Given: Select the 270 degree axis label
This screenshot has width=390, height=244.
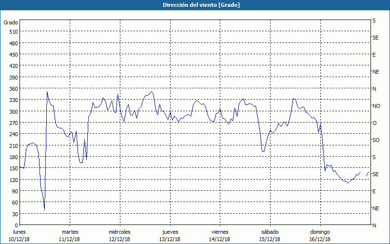Looking at the screenshot, I should 14,123.
